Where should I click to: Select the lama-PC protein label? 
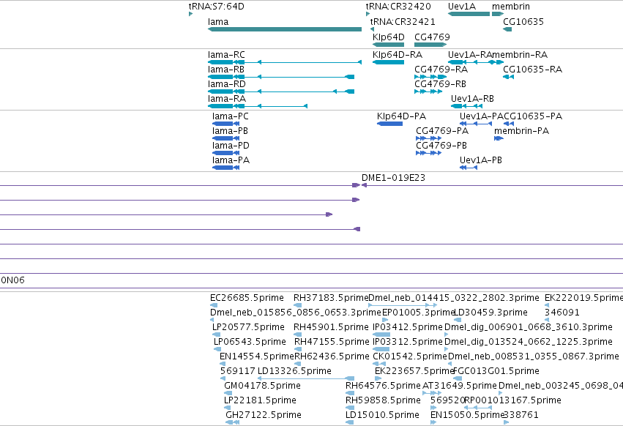click(231, 116)
